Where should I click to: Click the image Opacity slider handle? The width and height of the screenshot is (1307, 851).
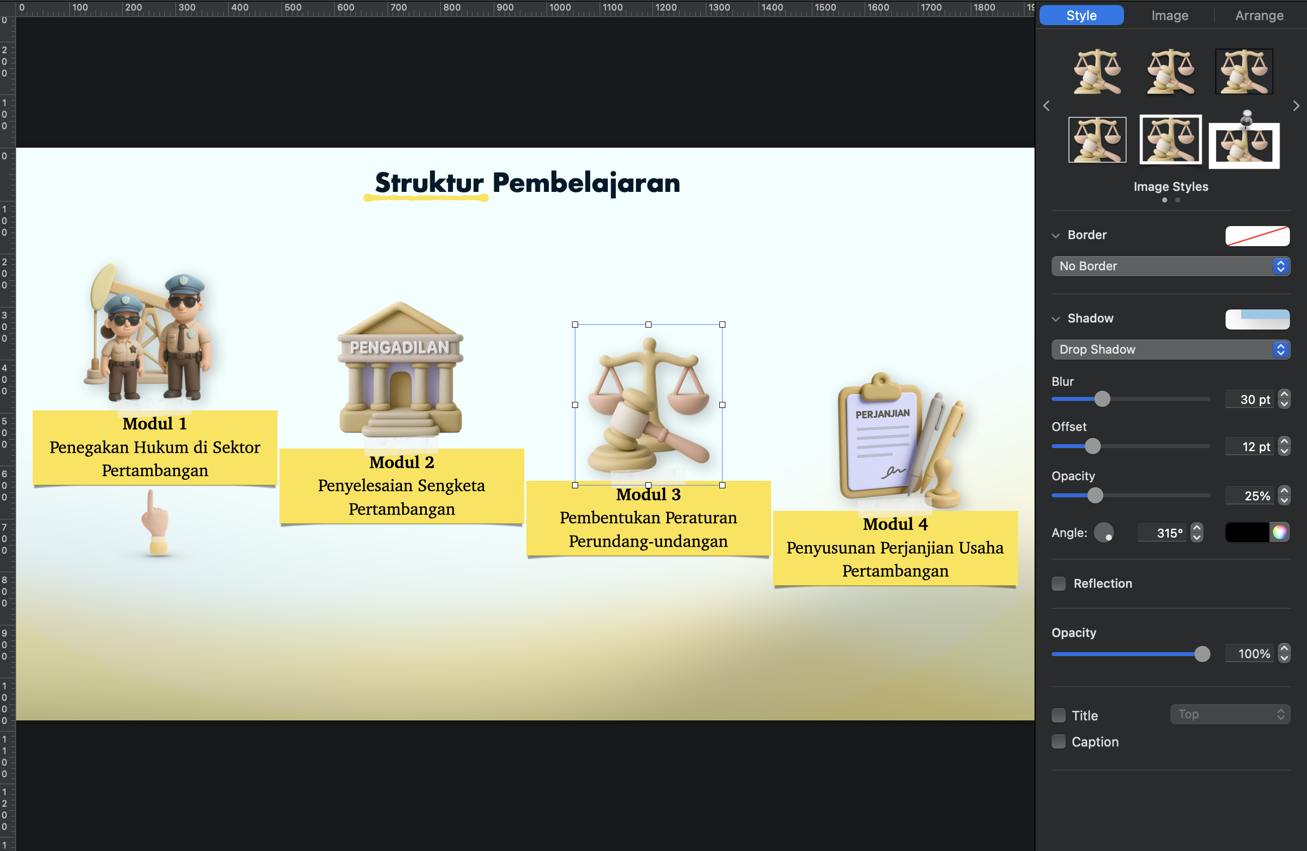(1202, 654)
